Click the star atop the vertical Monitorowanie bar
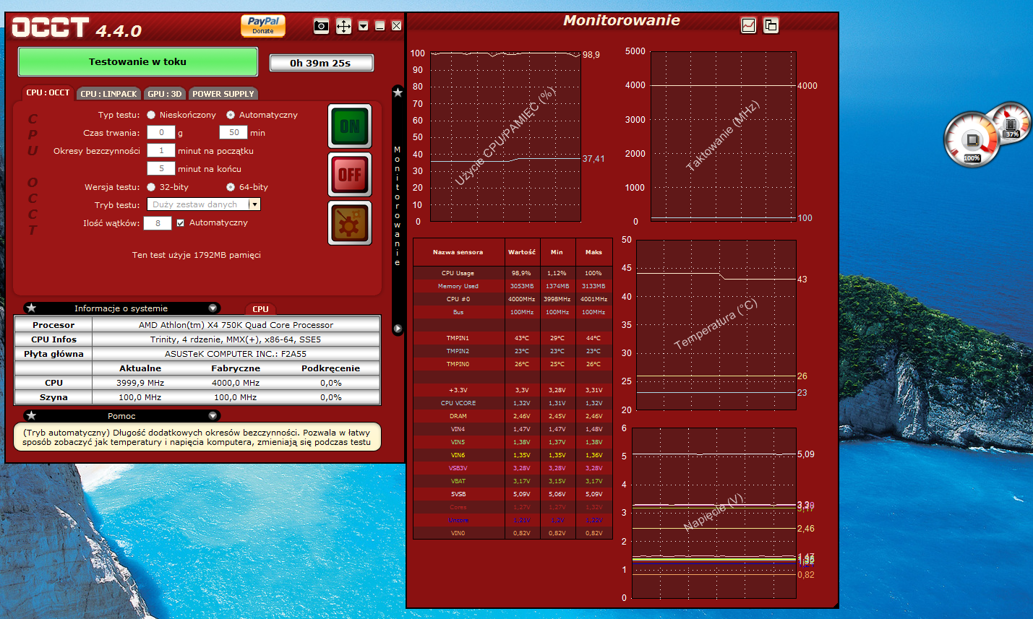This screenshot has width=1033, height=619. [398, 92]
